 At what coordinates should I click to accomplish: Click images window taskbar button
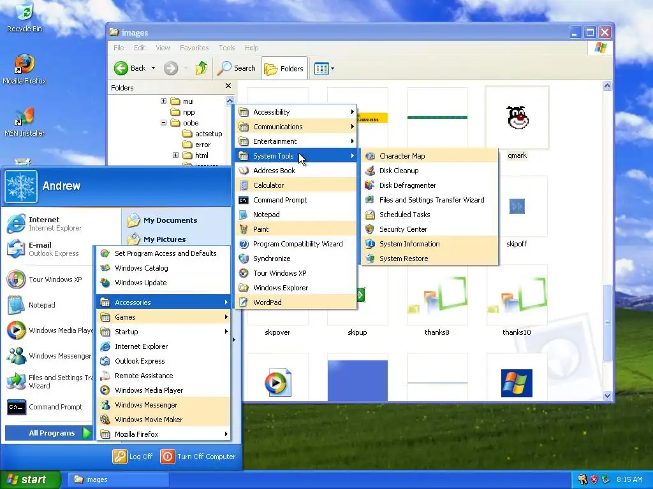pos(118,479)
